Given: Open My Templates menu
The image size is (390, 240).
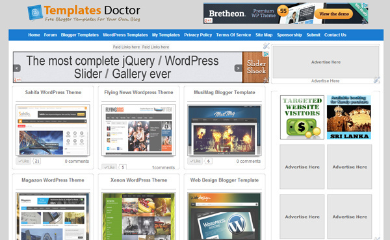Looking at the screenshot, I should (x=166, y=35).
